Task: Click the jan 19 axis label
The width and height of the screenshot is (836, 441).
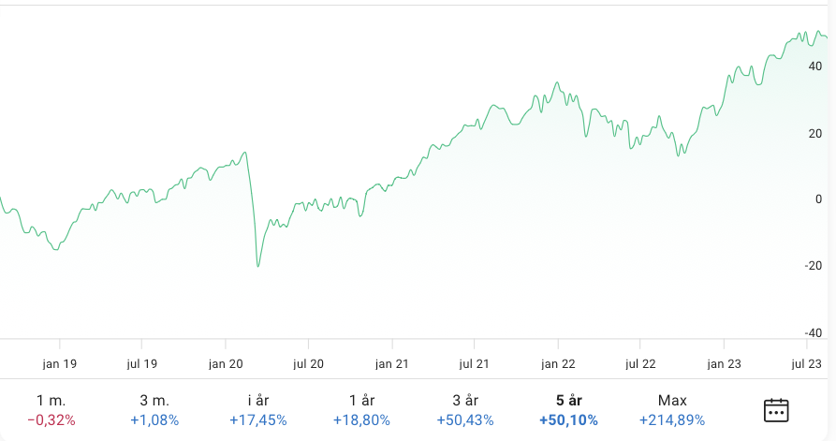Action: click(x=59, y=363)
